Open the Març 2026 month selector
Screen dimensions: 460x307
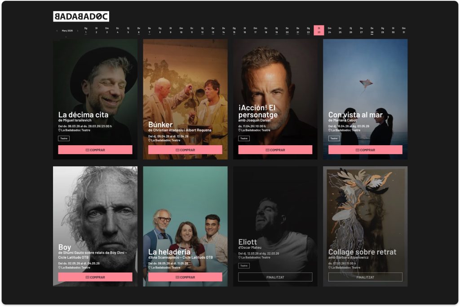[x=67, y=31]
